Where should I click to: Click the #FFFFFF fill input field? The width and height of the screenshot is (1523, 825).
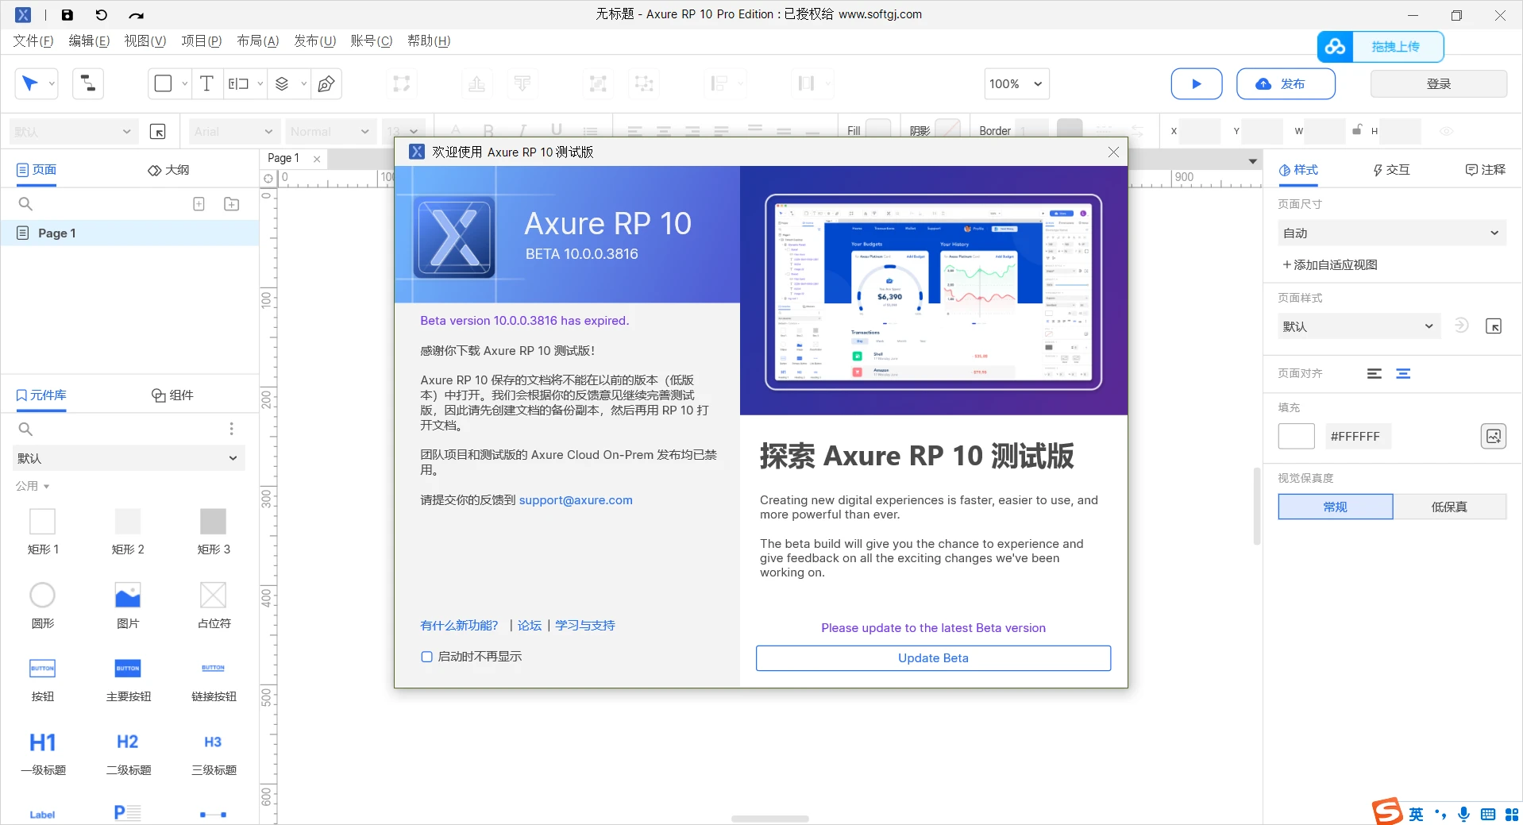coord(1359,436)
